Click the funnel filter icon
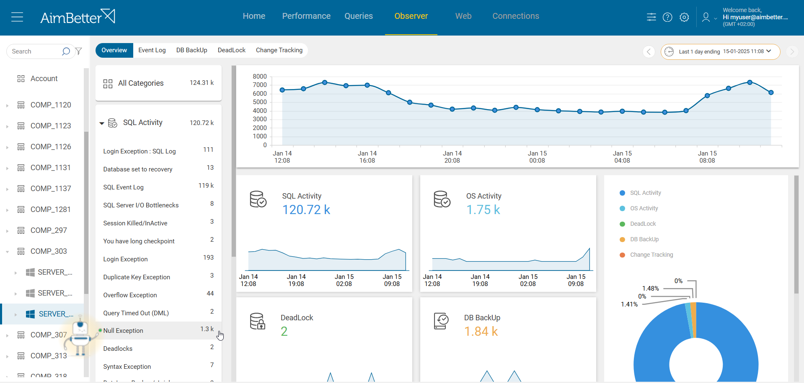Viewport: 804px width, 383px height. pyautogui.click(x=78, y=51)
